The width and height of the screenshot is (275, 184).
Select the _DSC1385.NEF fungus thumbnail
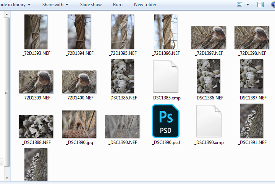122,76
